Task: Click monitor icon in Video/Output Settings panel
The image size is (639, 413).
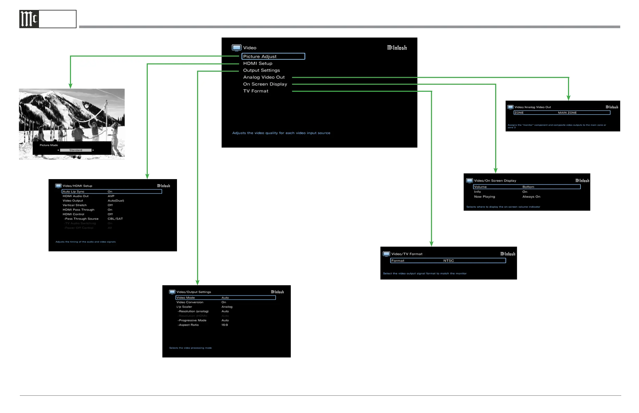Action: (172, 292)
